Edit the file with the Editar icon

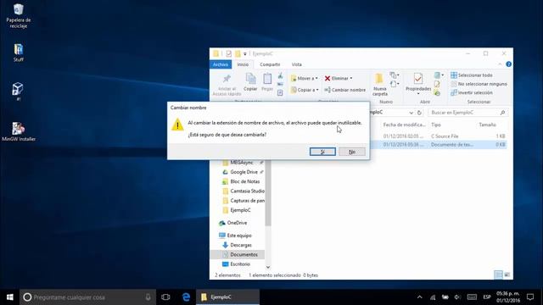point(437,84)
